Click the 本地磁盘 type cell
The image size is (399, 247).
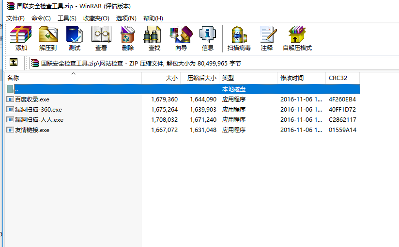point(234,89)
